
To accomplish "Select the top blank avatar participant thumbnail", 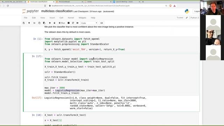I will point(213,22).
